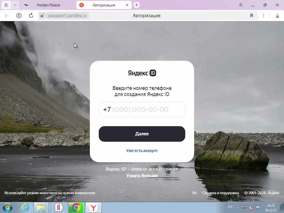Open the tab counter showing 2 tabs

point(6,5)
